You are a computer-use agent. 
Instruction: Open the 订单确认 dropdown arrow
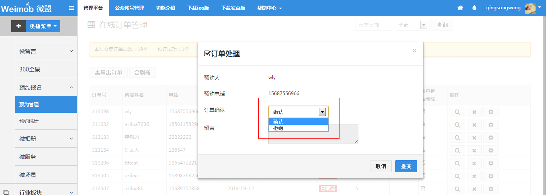322,112
